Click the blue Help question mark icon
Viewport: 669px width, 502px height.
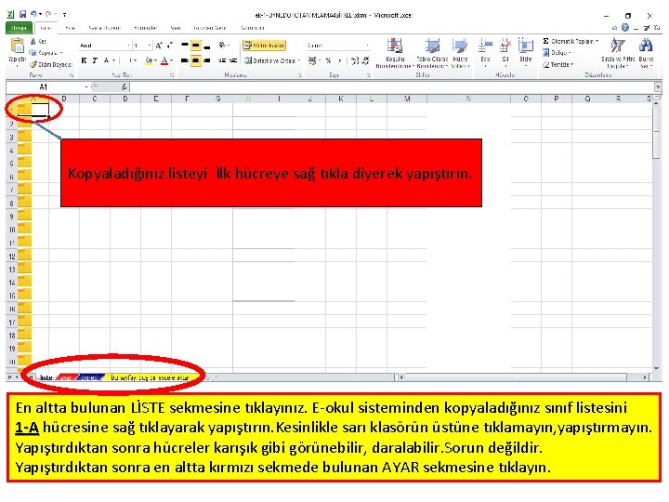tap(625, 28)
